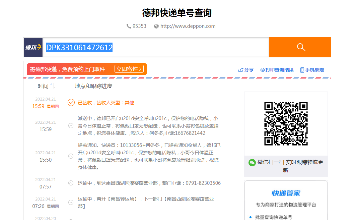The image size is (355, 220).
Task: Click the 寄德邦快递，免费预约上门取件 banner text
Action: [x=67, y=69]
